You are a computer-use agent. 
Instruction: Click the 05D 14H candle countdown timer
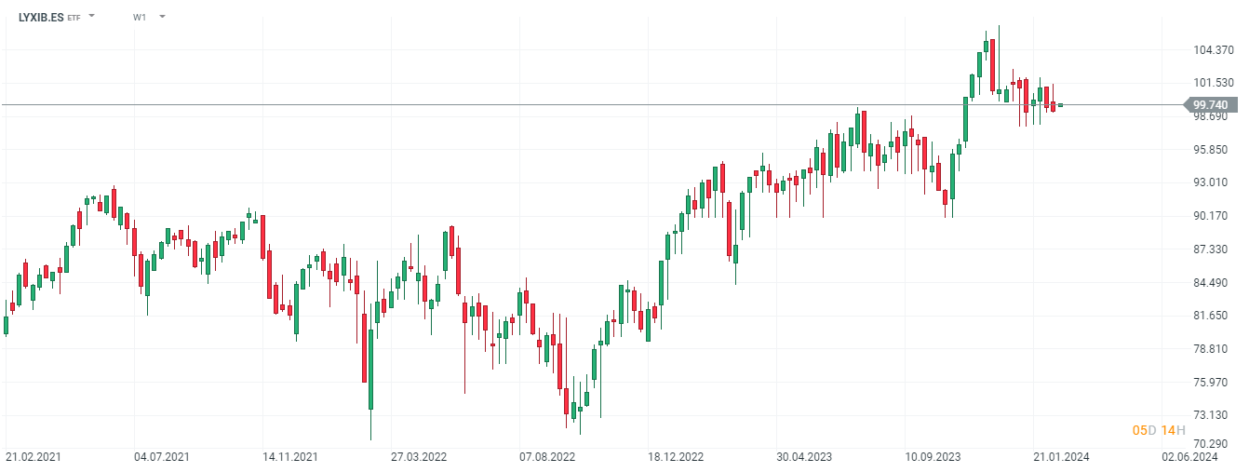tap(1159, 429)
